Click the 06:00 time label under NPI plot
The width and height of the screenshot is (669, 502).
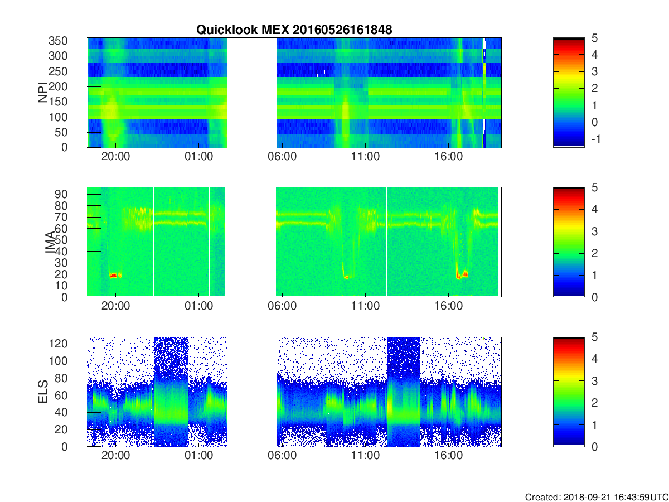(282, 156)
